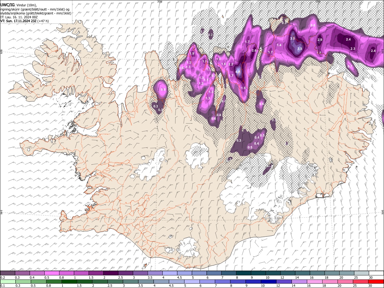
Task: Click the 2.6 value on the map
Action: [254, 50]
